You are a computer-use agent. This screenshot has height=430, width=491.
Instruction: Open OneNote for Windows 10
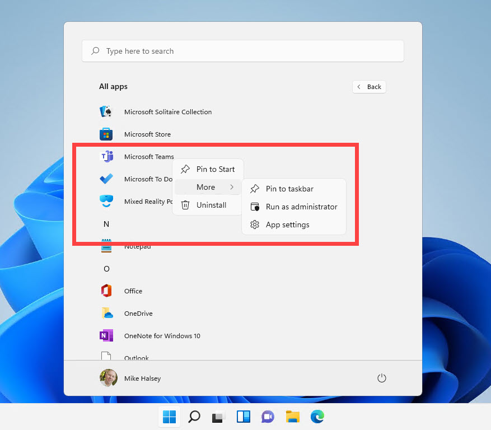point(106,336)
